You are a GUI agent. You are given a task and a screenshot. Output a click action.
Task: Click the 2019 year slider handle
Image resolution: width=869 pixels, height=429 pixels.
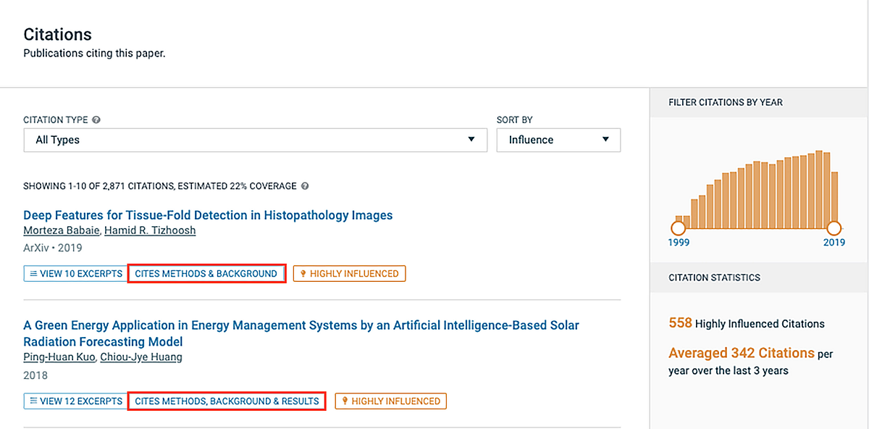click(834, 228)
